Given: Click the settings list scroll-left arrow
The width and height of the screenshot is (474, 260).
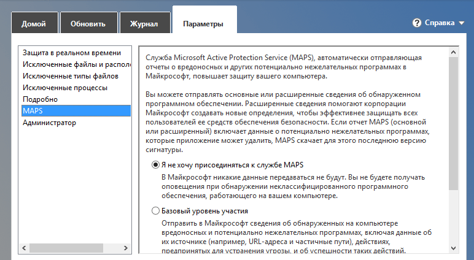Looking at the screenshot, I should click(x=23, y=248).
